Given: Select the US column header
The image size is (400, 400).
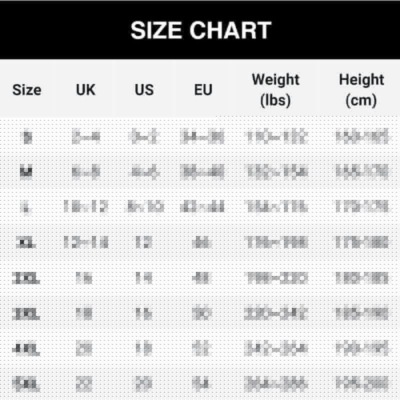Looking at the screenshot, I should click(x=144, y=90).
